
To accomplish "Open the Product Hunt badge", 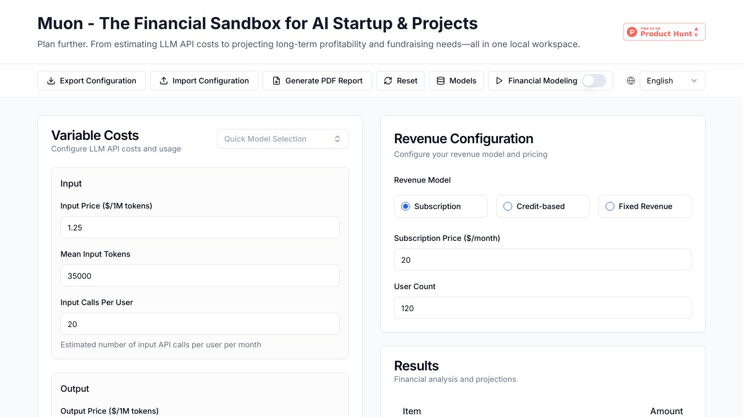I will coord(664,32).
